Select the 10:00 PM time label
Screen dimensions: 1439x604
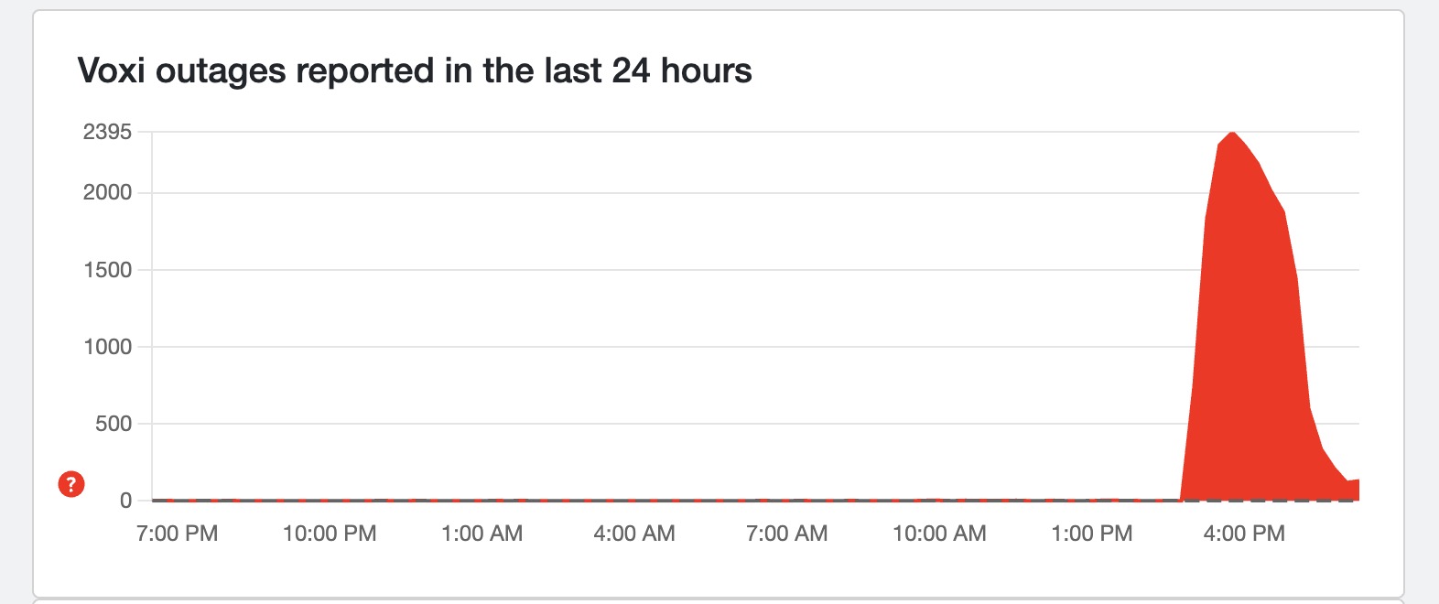point(330,534)
